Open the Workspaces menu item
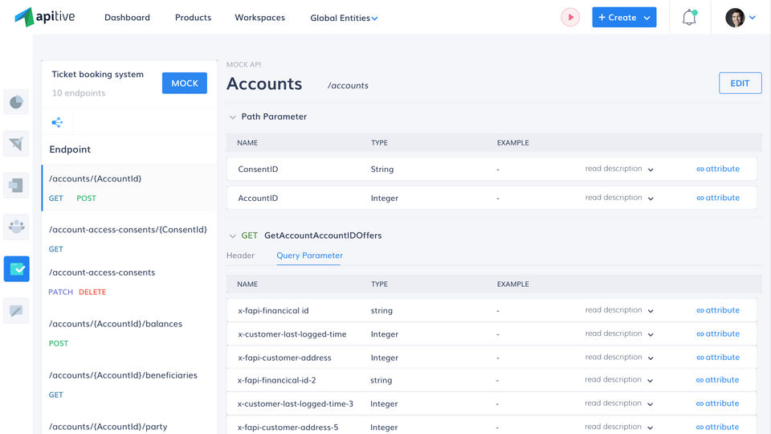Viewport: 771px width, 434px height. click(x=259, y=18)
